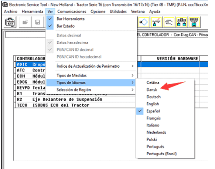Switch language to Italiano
This screenshot has width=215, height=169.
pos(165,125)
